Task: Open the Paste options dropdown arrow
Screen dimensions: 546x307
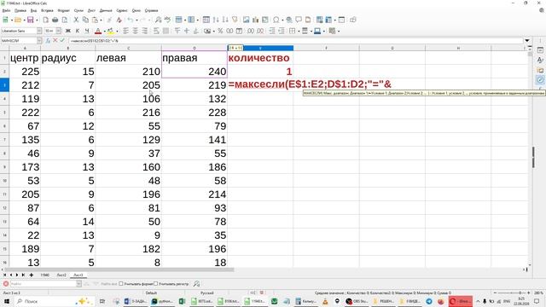Action: click(101, 20)
